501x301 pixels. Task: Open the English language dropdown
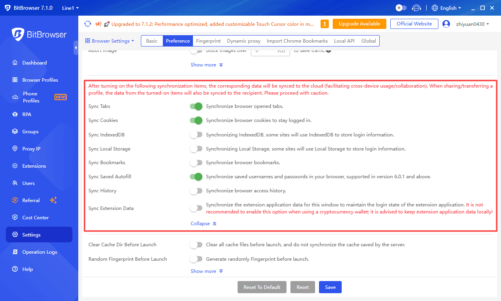[x=446, y=7]
